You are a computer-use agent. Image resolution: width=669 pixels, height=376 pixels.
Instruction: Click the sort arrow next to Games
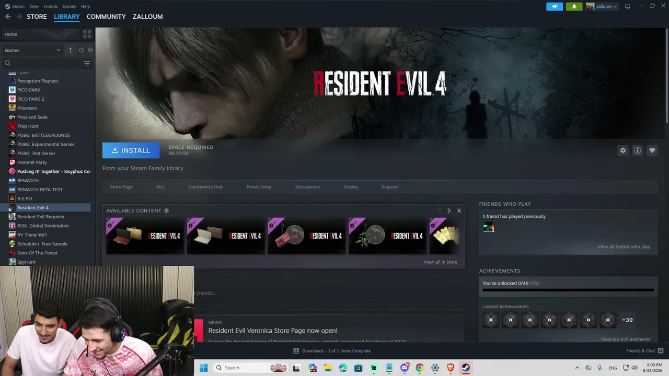click(70, 50)
